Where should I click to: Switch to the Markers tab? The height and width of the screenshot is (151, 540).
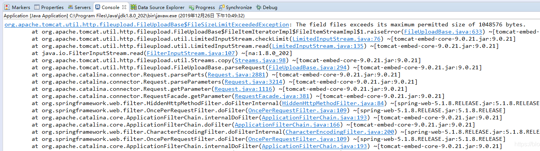click(17, 7)
